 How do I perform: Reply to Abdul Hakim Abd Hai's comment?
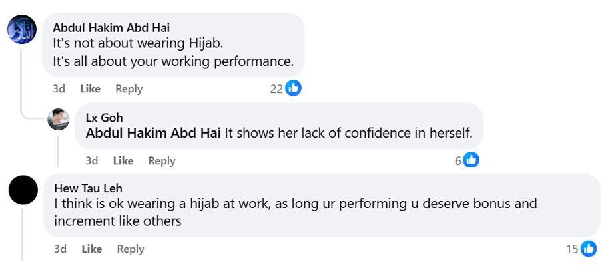pos(129,88)
